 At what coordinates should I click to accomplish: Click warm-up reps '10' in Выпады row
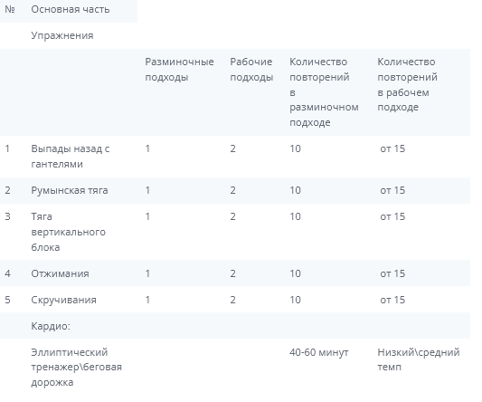tap(295, 148)
